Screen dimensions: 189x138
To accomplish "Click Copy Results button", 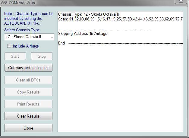I will pos(28,92).
